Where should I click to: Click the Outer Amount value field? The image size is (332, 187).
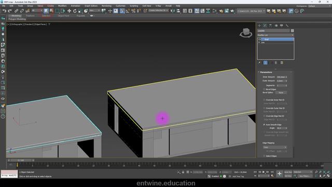coord(281,81)
